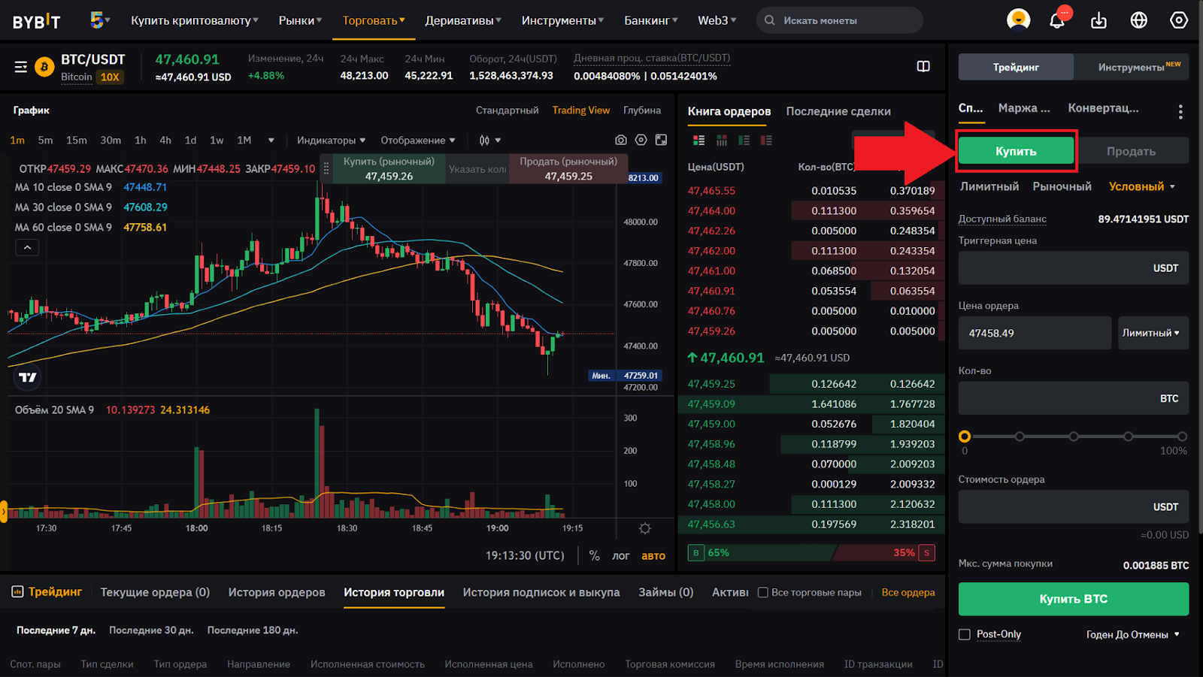
Task: Open the 'Маржа' trading tab
Action: click(x=1024, y=108)
